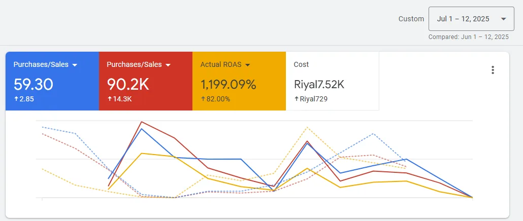
Task: Click the 'Custom' date range label
Action: pos(411,19)
